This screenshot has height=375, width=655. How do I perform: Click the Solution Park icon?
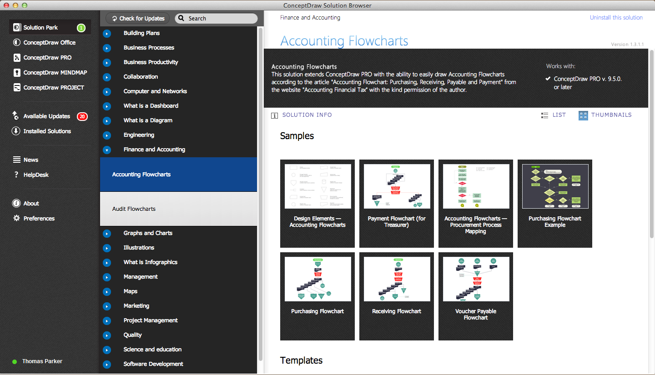click(17, 28)
